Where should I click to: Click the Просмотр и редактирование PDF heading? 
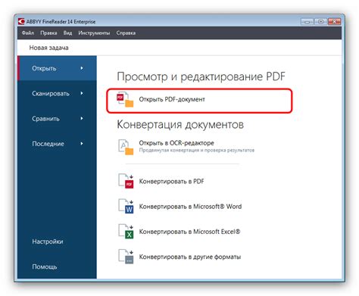pyautogui.click(x=201, y=76)
